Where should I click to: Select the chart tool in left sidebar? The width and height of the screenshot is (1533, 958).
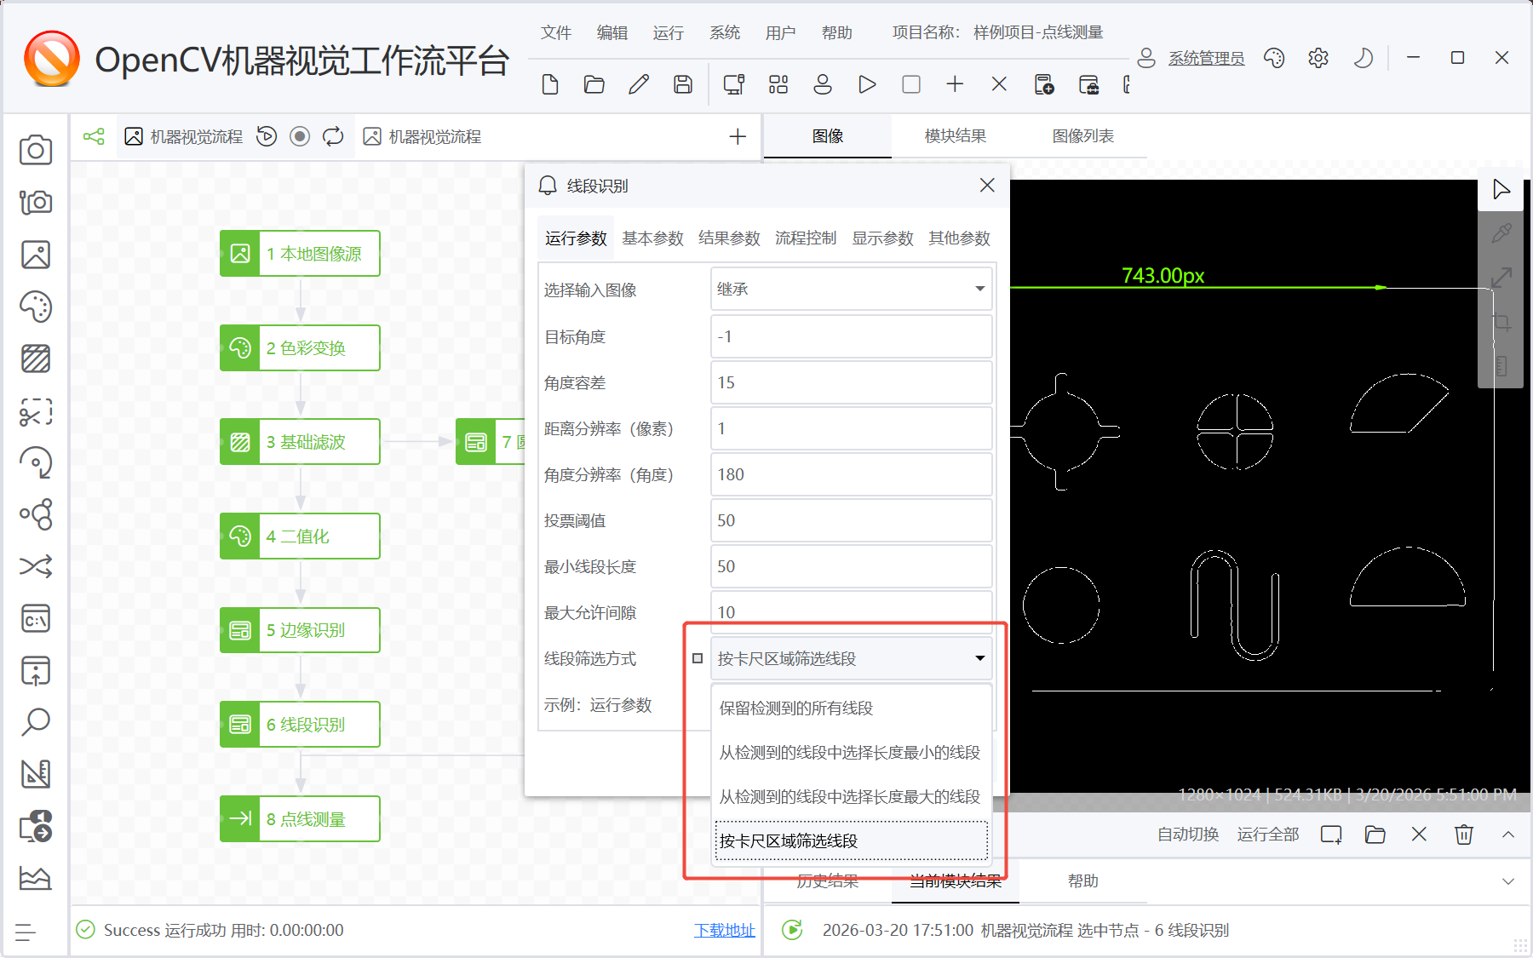tap(36, 878)
